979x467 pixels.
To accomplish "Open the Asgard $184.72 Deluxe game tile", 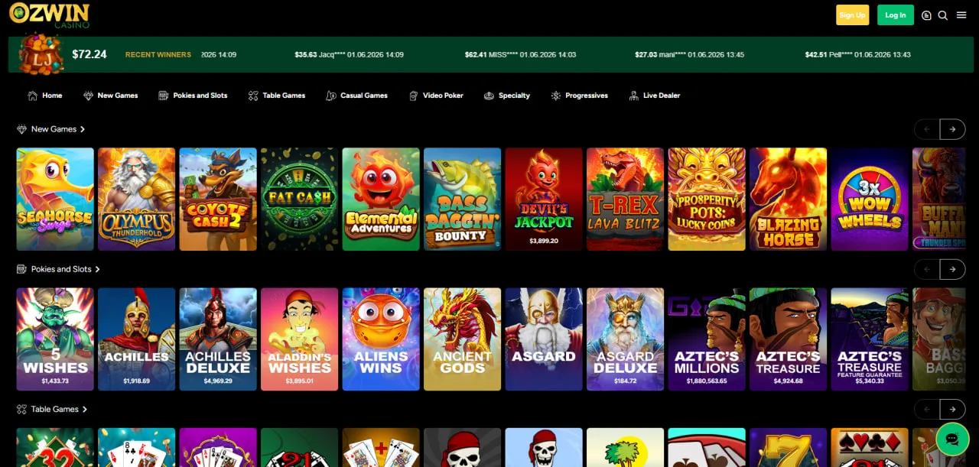I will click(x=625, y=339).
